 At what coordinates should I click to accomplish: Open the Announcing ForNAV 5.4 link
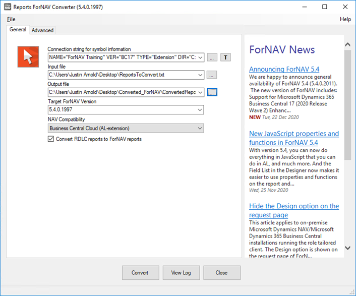click(x=284, y=69)
